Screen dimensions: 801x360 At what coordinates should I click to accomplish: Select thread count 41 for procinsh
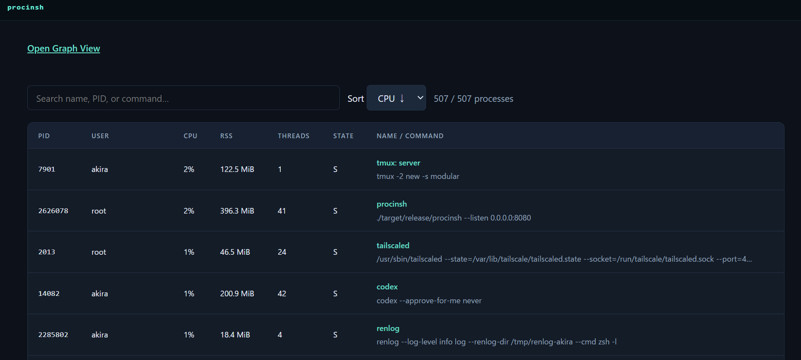(282, 211)
